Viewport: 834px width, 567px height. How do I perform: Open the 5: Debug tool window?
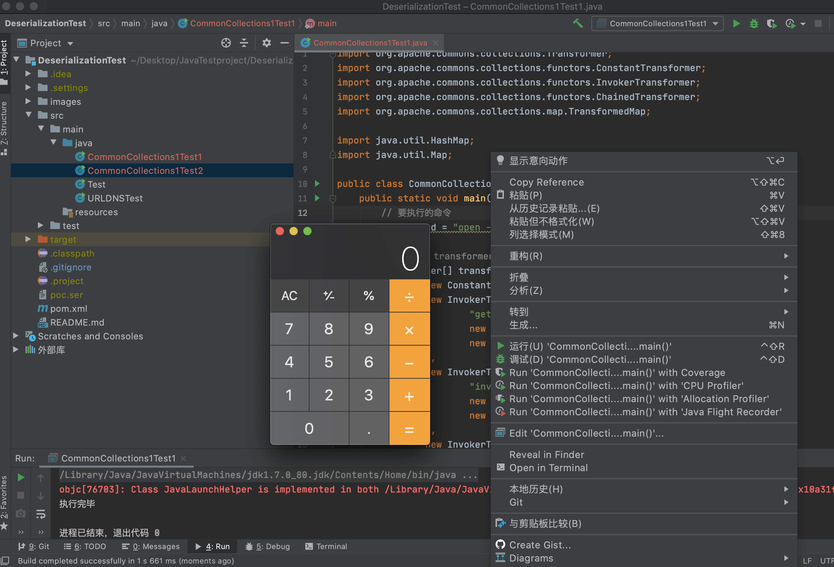coord(268,547)
